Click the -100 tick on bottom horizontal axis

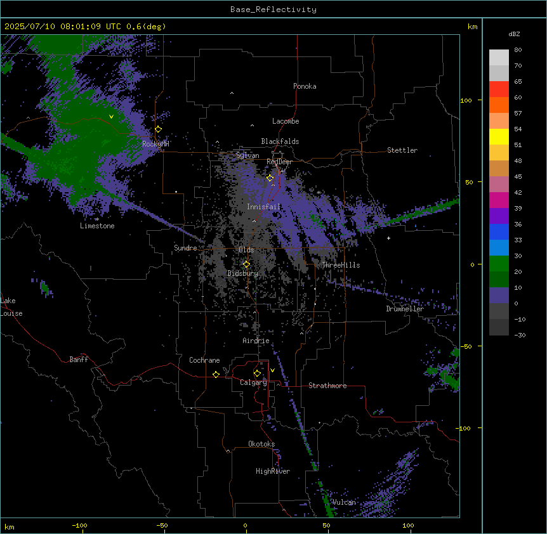(79, 525)
